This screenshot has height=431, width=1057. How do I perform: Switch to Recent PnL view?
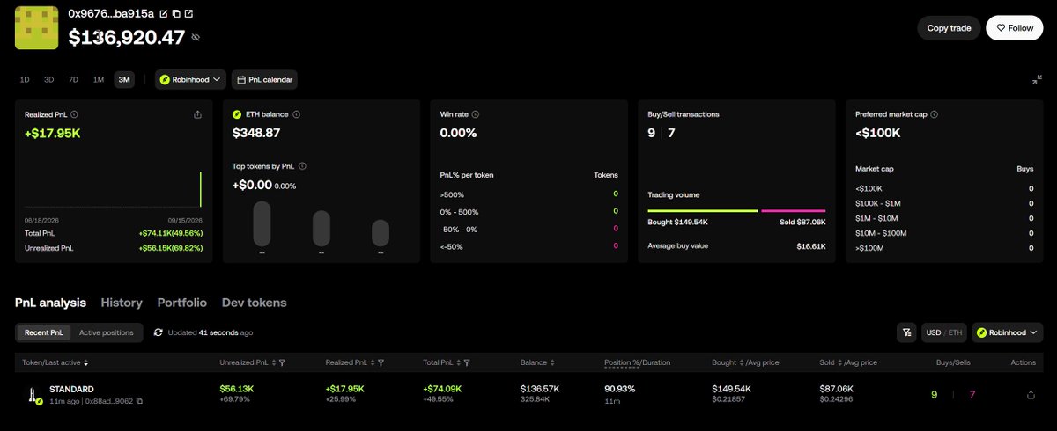pyautogui.click(x=43, y=332)
